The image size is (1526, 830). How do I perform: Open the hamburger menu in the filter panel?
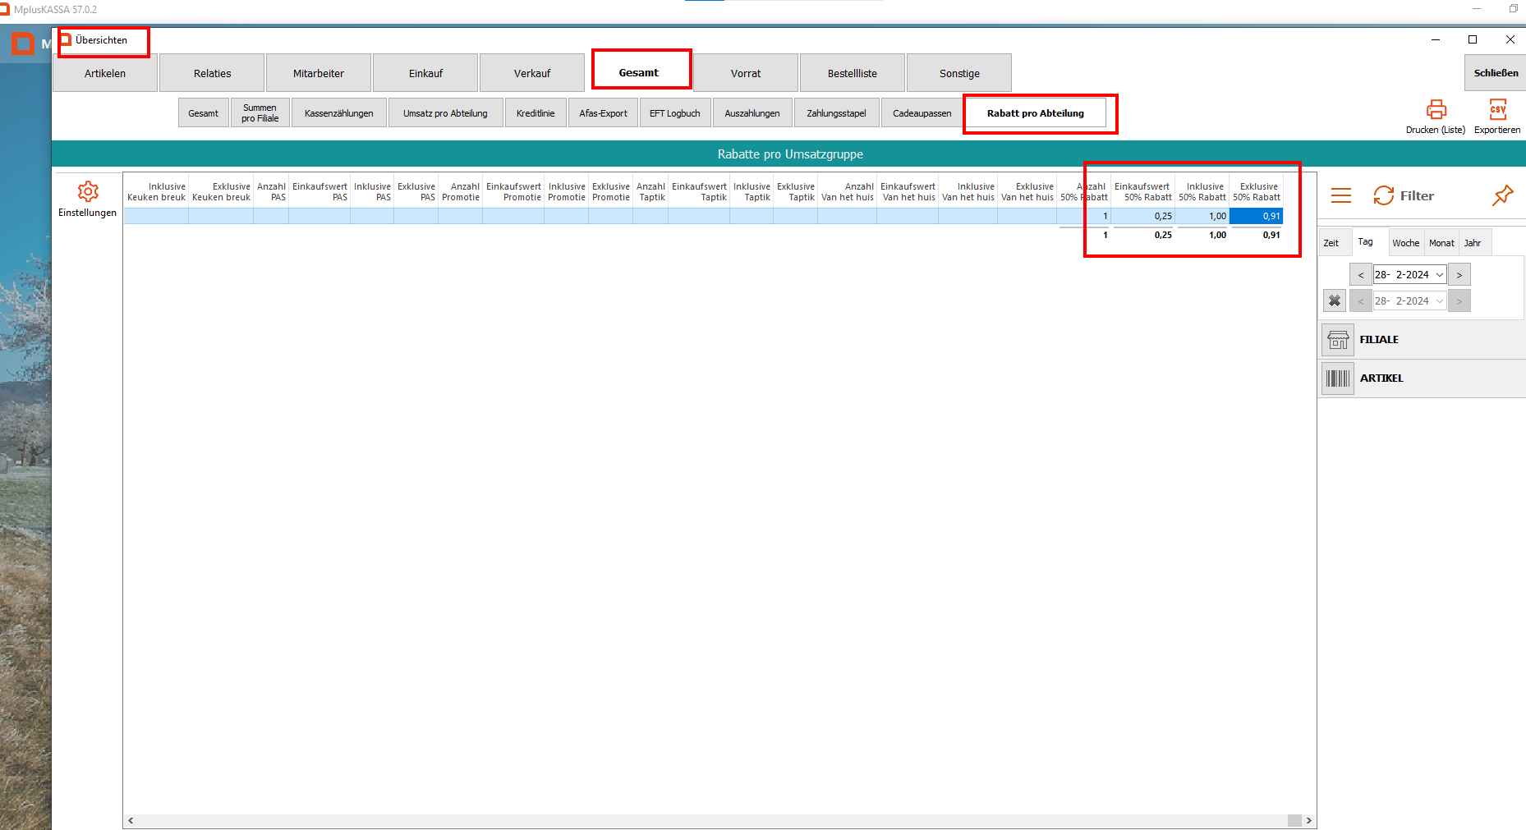[1340, 195]
